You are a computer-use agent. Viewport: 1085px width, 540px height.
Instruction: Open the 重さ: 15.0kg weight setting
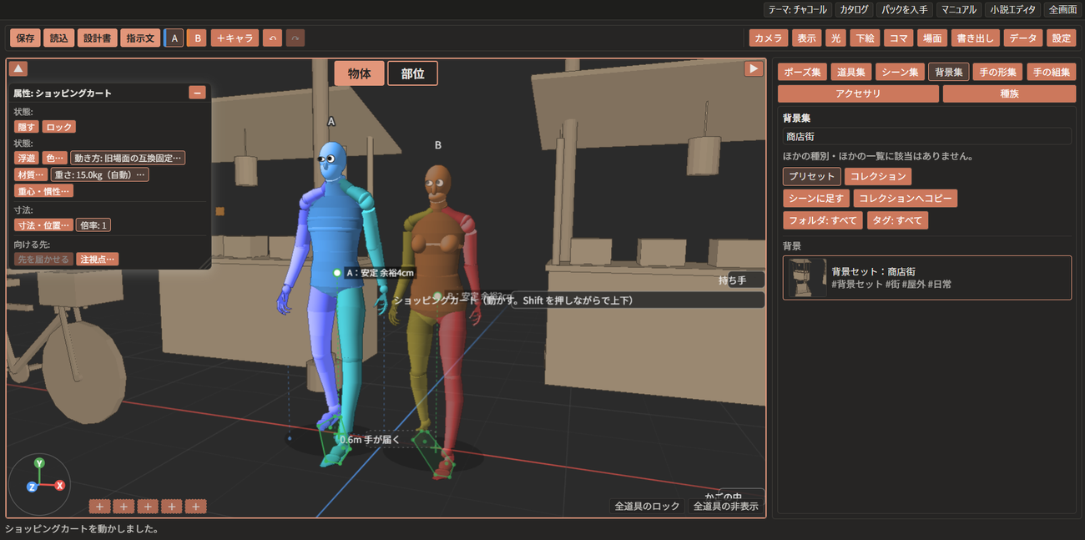click(100, 174)
